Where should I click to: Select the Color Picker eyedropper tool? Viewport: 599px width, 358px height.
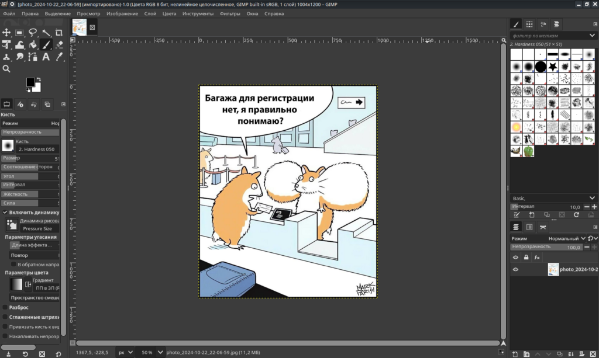tap(59, 57)
